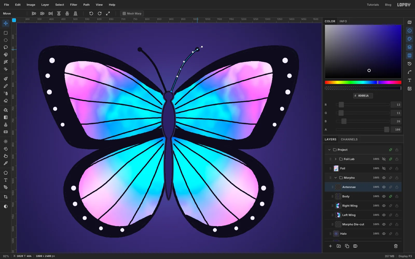The image size is (415, 259).
Task: Activate the Crop tool
Action: [6, 197]
